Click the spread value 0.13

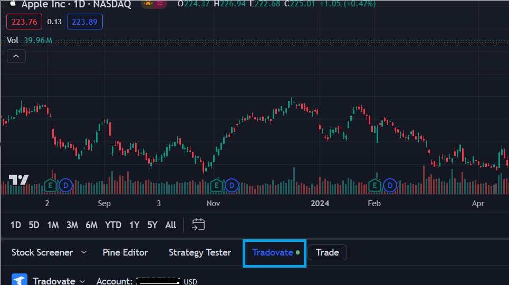54,22
